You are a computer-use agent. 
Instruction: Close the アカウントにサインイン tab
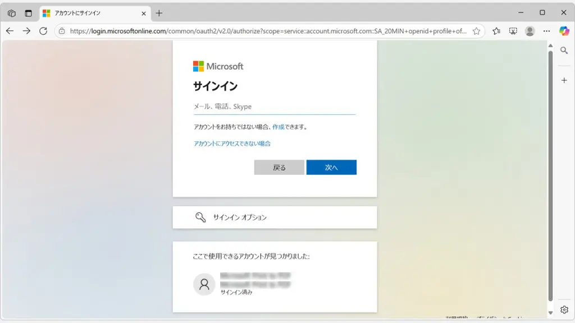coord(143,13)
